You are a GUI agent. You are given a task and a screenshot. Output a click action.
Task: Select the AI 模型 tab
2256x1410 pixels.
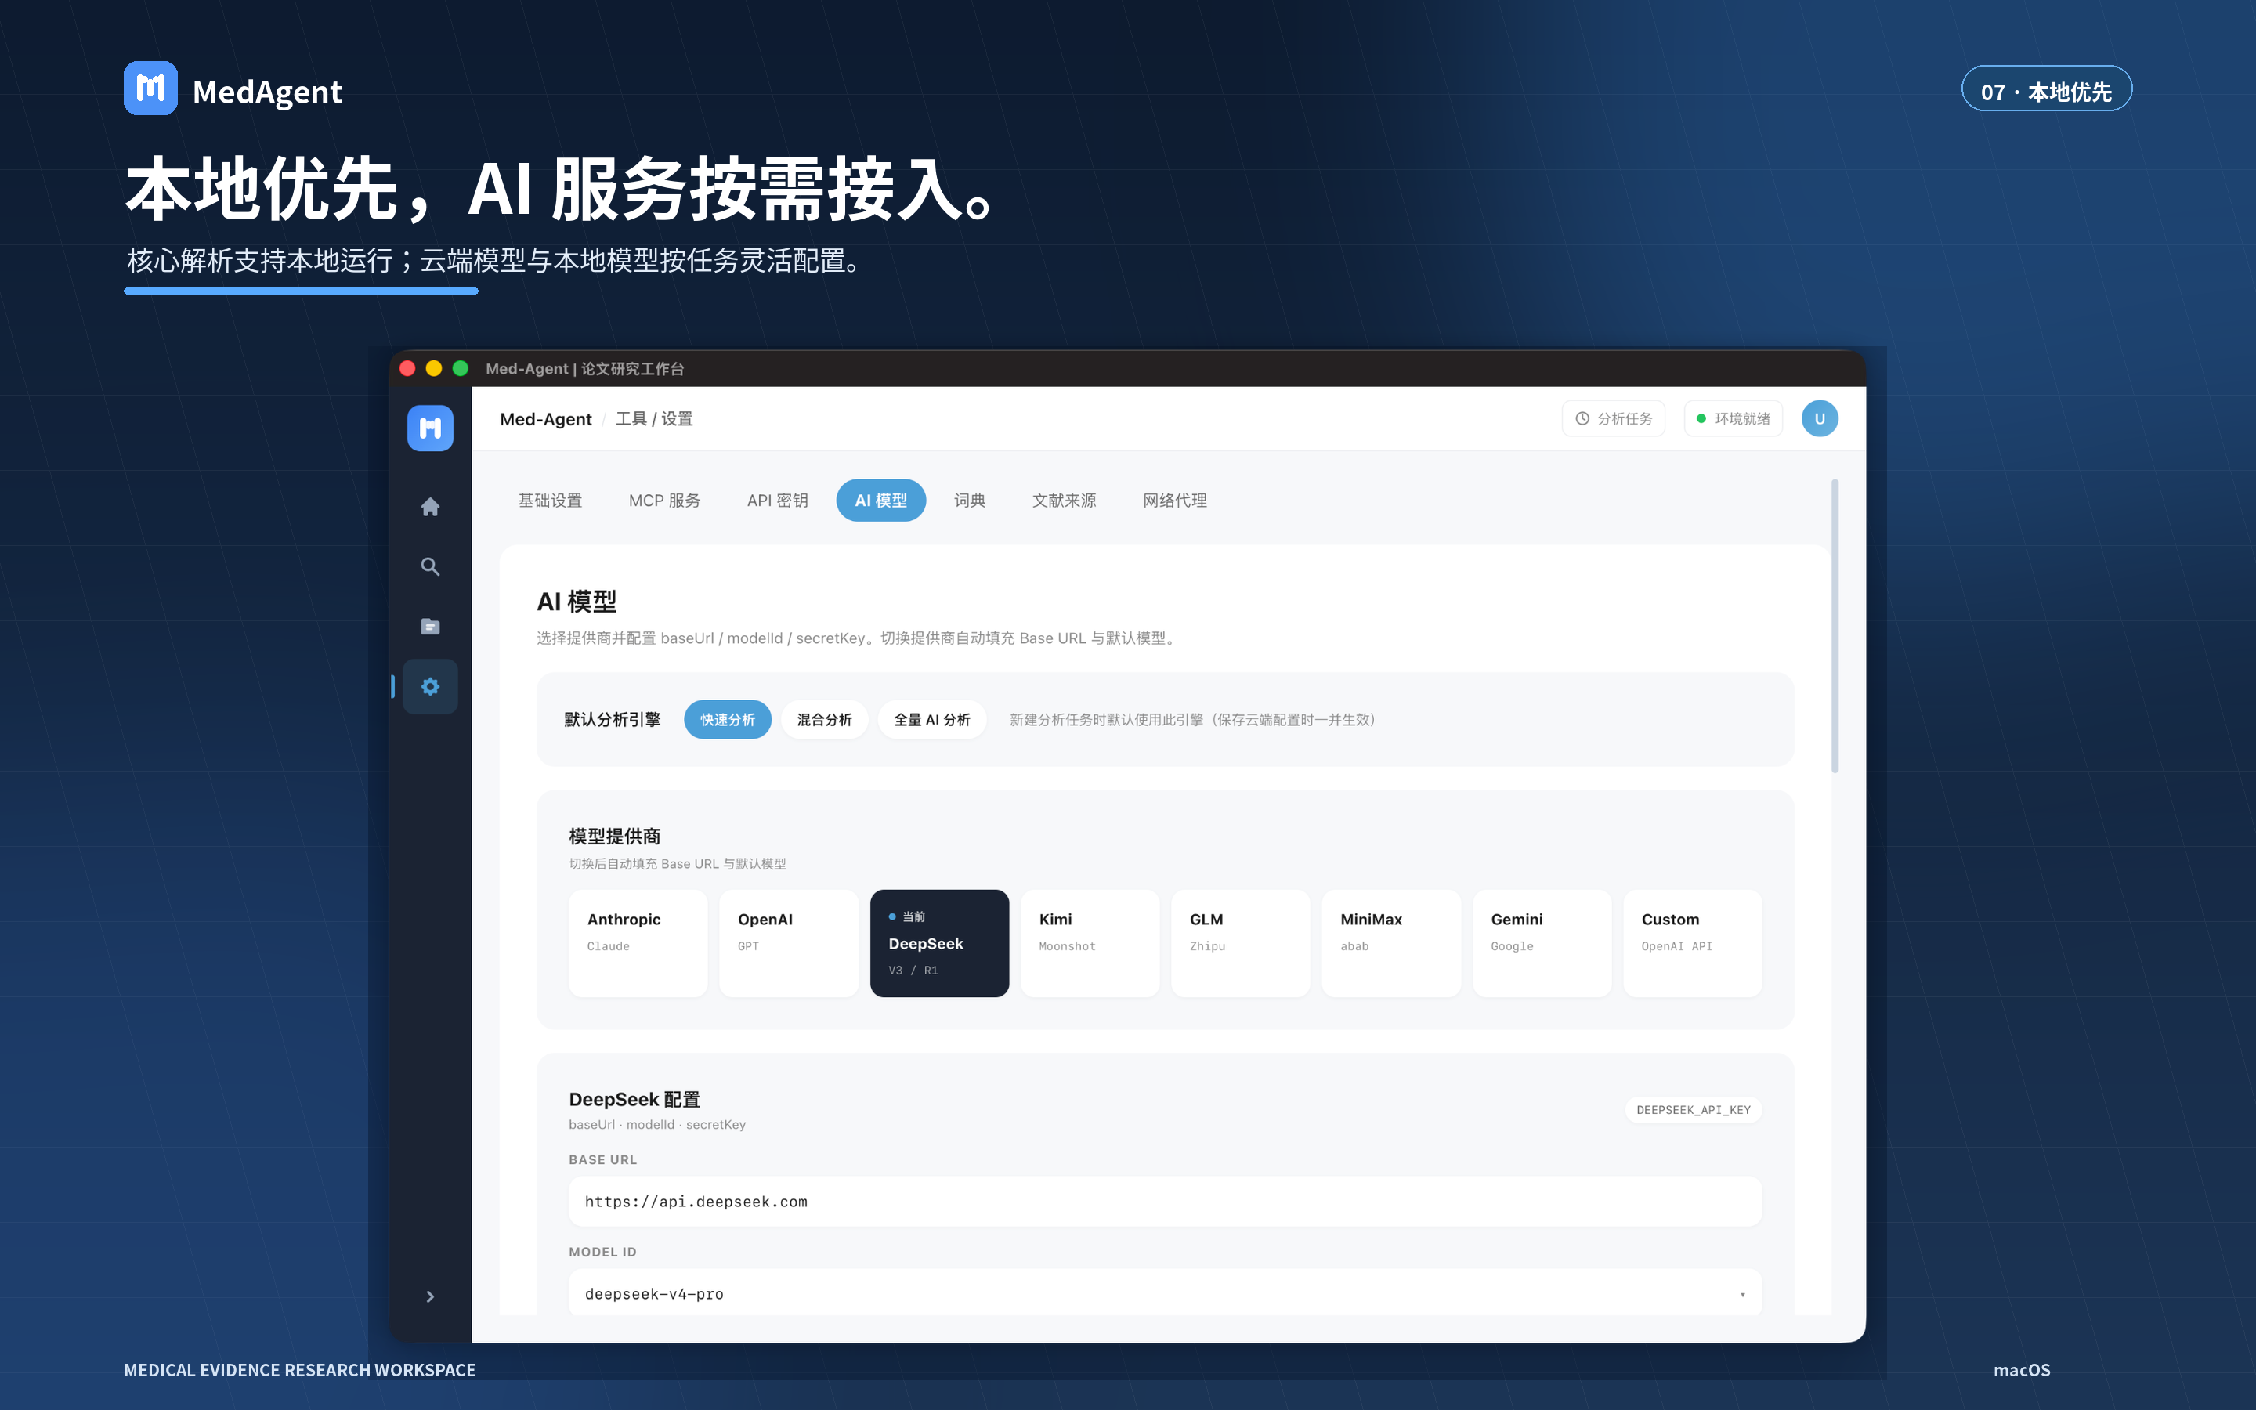click(880, 501)
